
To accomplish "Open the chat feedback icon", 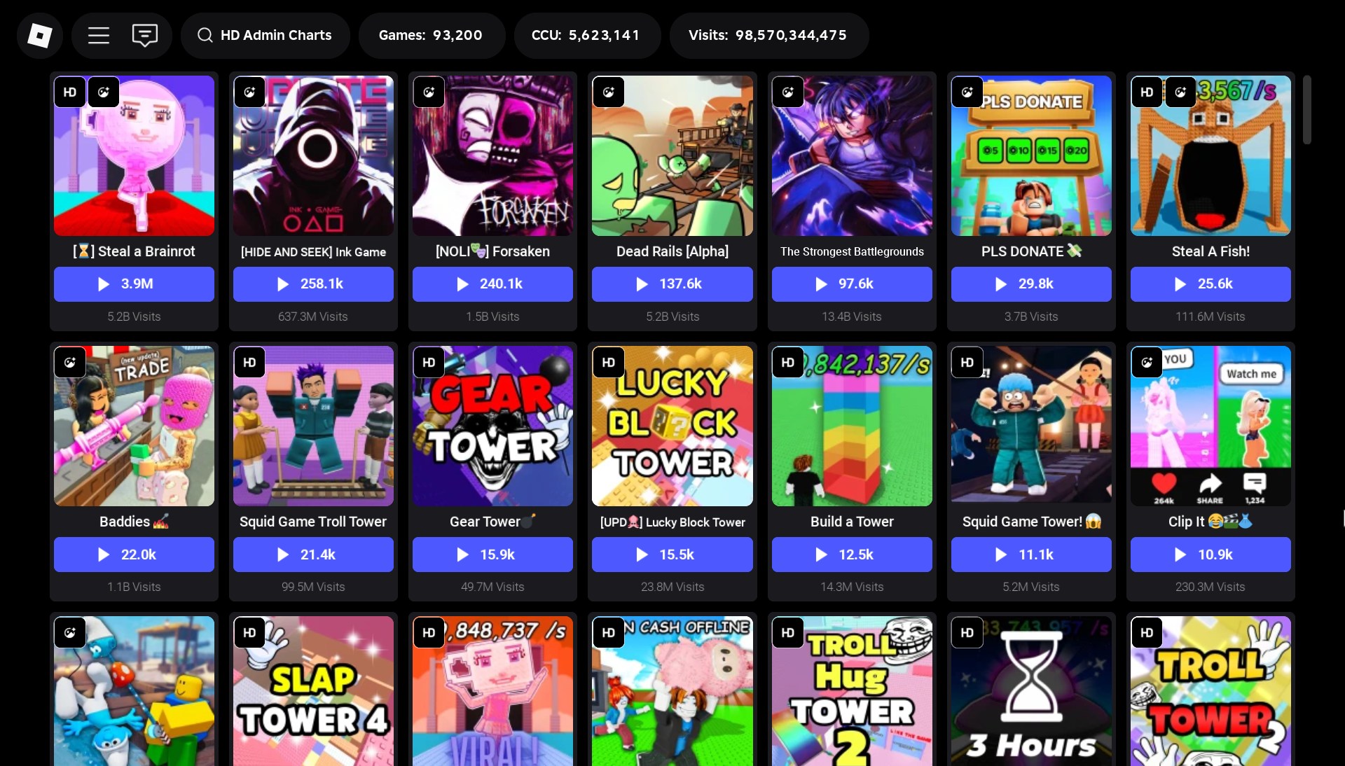I will 145,35.
